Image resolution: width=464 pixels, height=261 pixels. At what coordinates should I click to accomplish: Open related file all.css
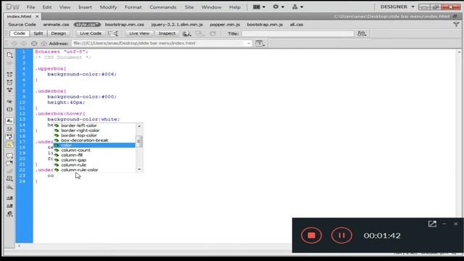point(297,25)
